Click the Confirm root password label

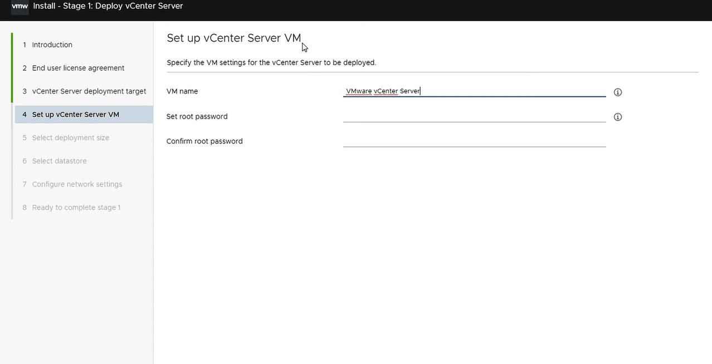point(204,141)
